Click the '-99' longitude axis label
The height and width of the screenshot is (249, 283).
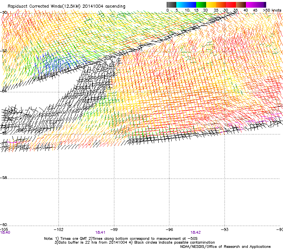(x=114, y=229)
